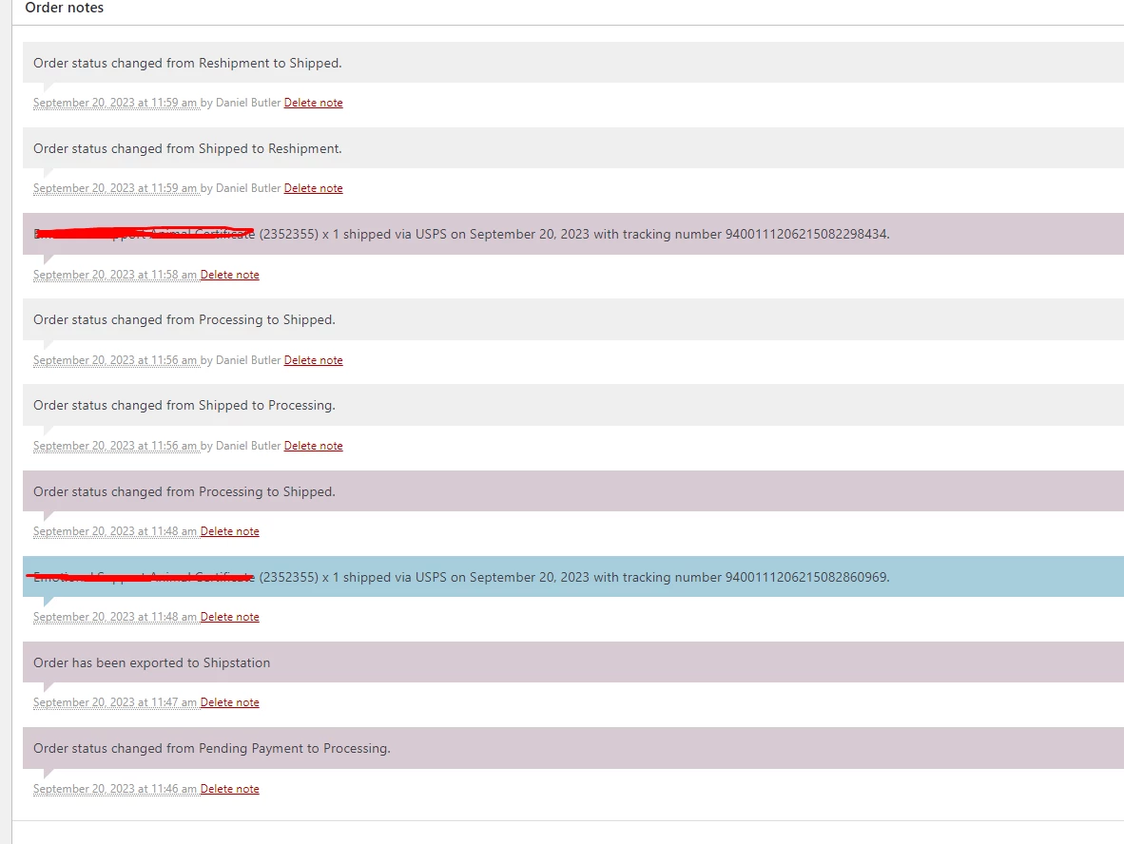
Task: Delete the shipment note with tracking ending 860969
Action: point(229,617)
